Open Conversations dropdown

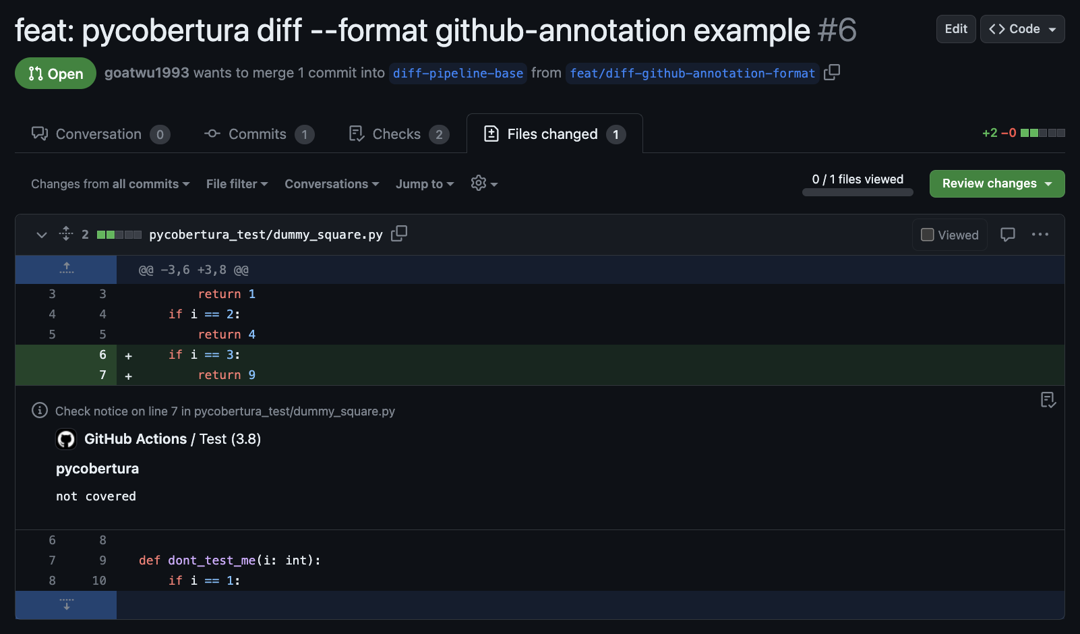coord(332,183)
